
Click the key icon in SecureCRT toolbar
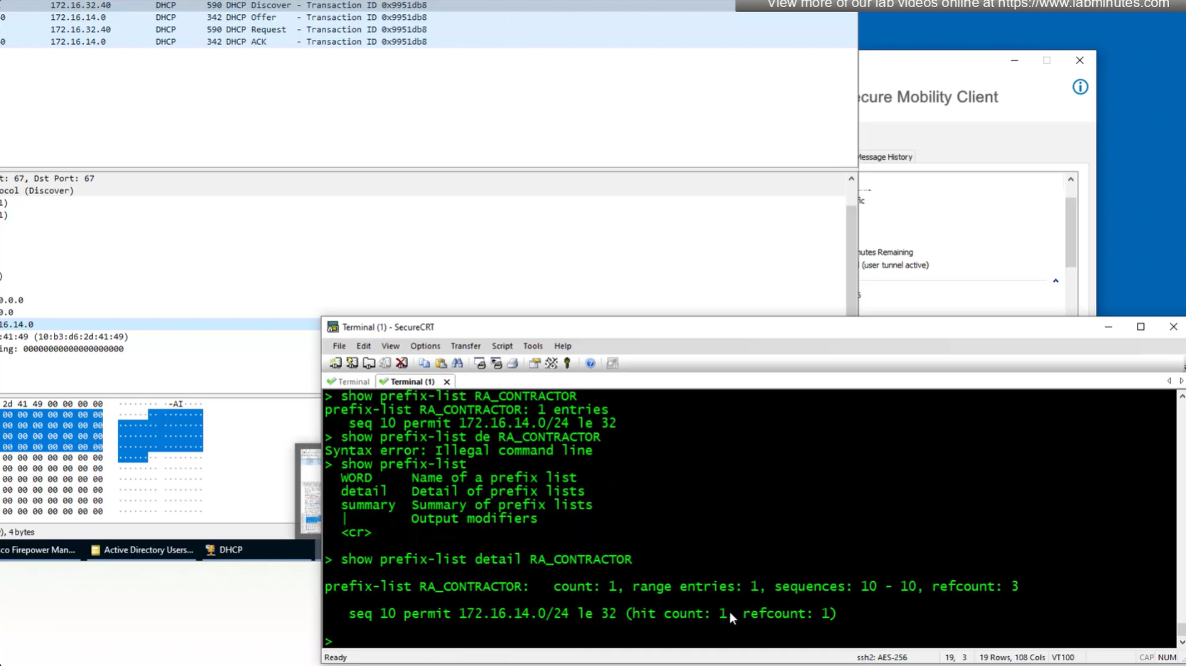[x=567, y=364]
